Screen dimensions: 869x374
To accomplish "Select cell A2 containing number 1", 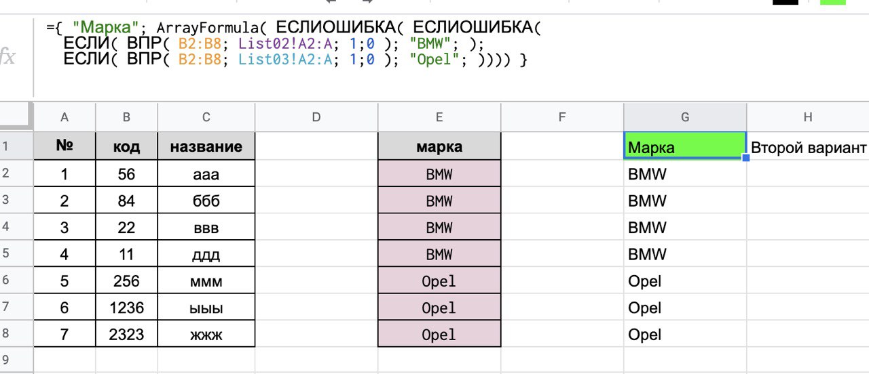I will point(64,174).
